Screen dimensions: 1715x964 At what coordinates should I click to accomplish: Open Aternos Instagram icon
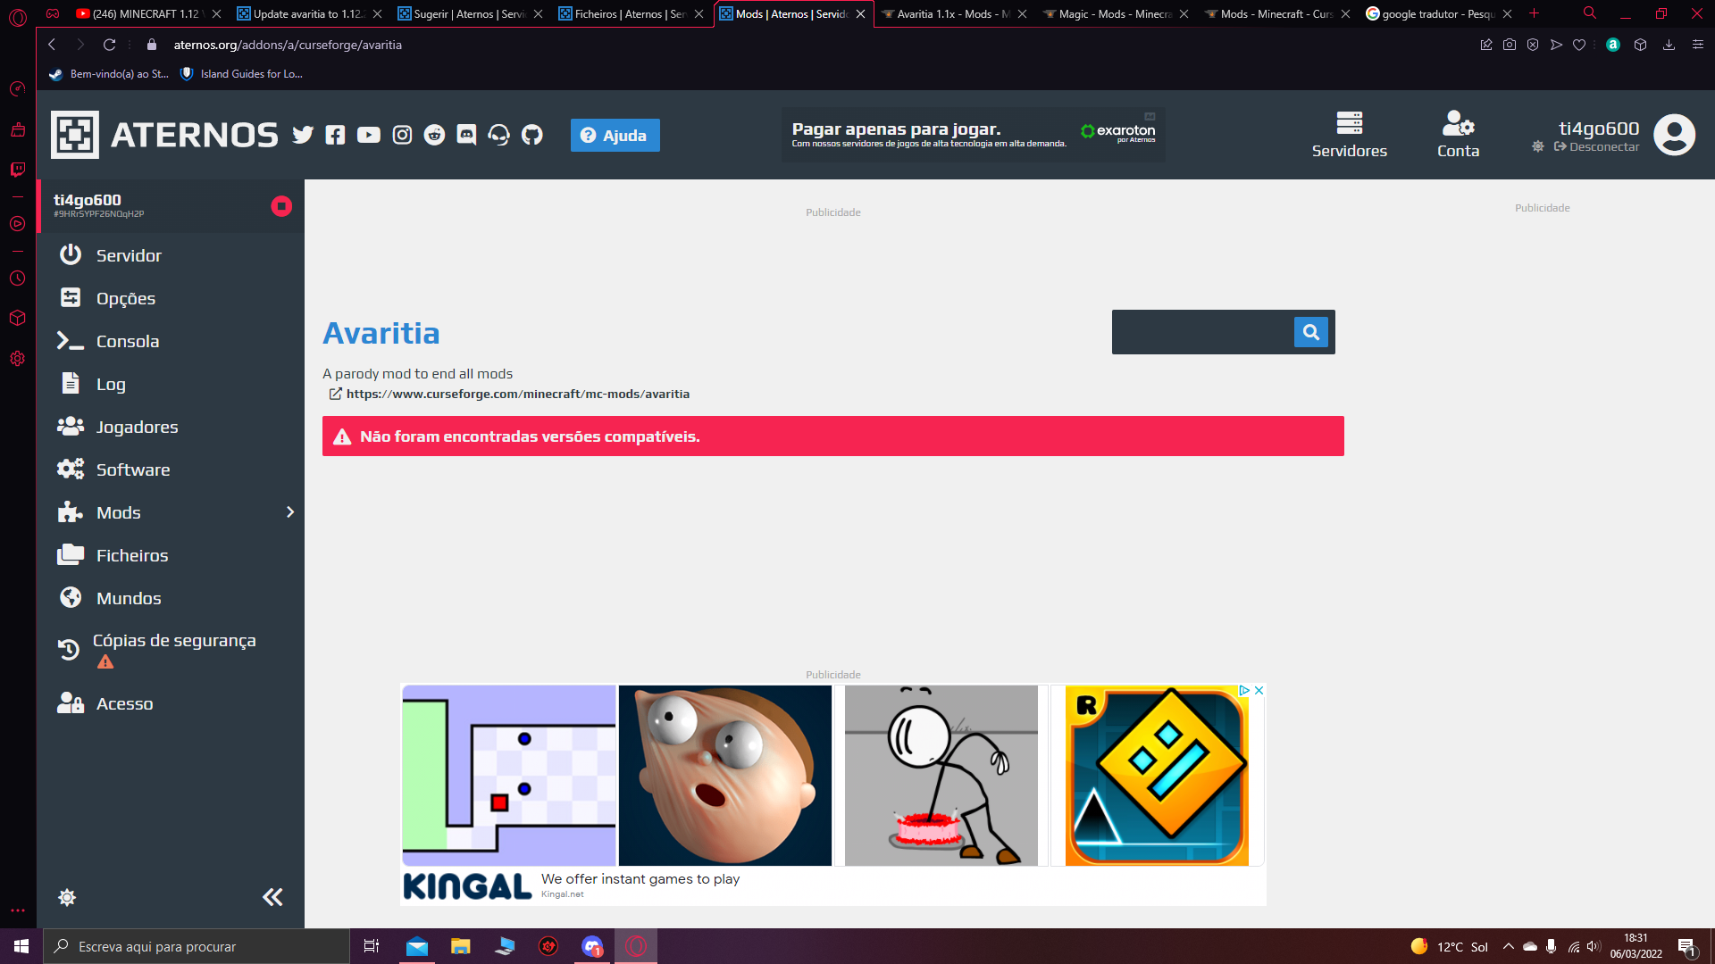coord(402,135)
